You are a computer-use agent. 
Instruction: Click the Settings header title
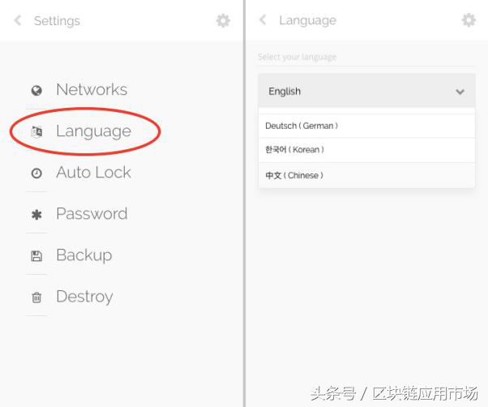pyautogui.click(x=57, y=21)
